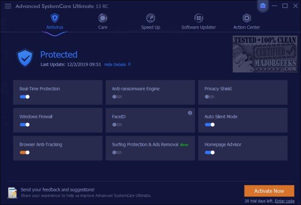Click the Action Center star icon
This screenshot has height=205, width=301.
[246, 18]
